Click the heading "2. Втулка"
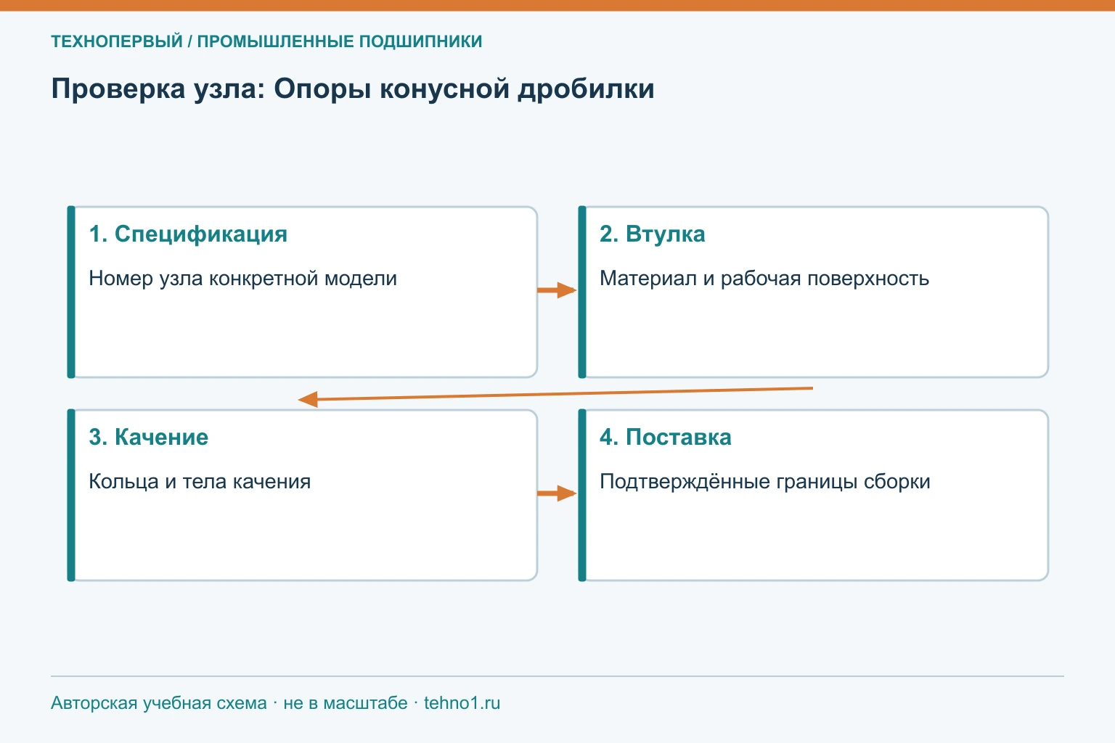This screenshot has height=743, width=1115. pyautogui.click(x=652, y=234)
